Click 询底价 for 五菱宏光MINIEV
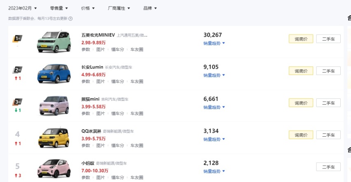 [301, 39]
